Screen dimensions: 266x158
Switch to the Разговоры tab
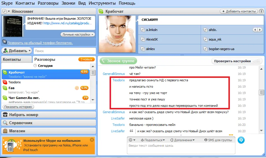[45, 59]
